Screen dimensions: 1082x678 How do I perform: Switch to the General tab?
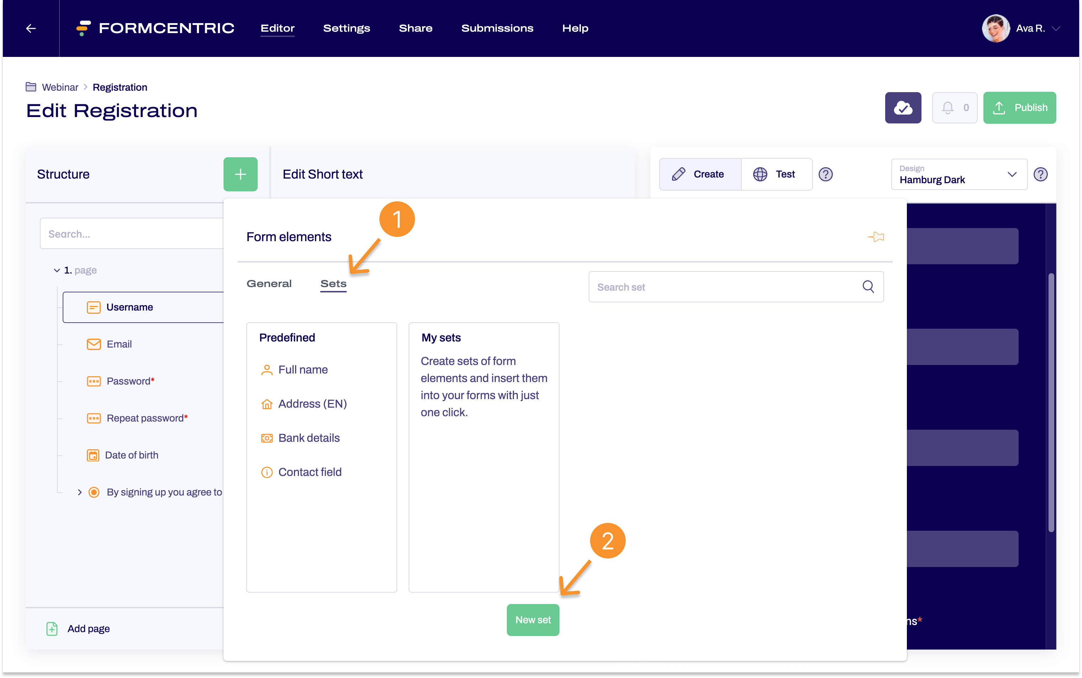click(269, 284)
